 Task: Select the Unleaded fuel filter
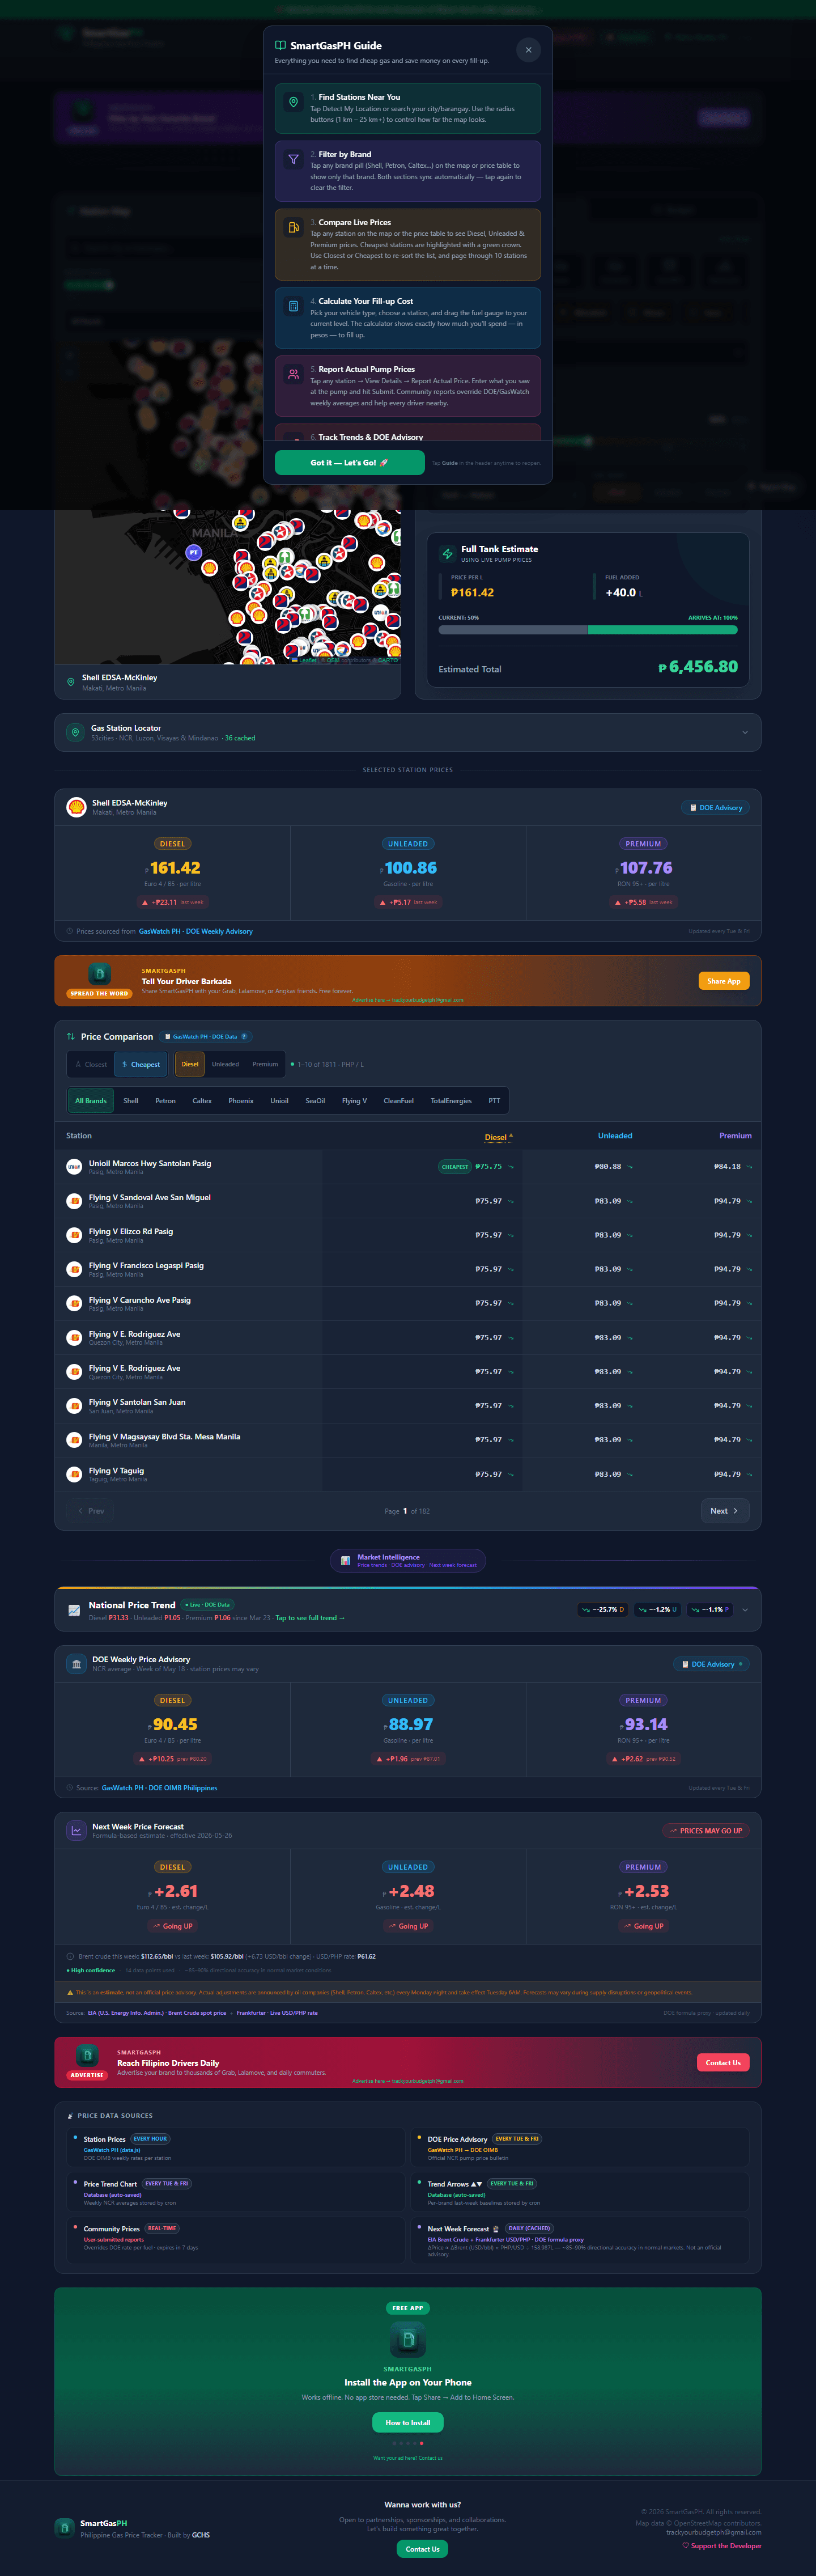tap(225, 1064)
